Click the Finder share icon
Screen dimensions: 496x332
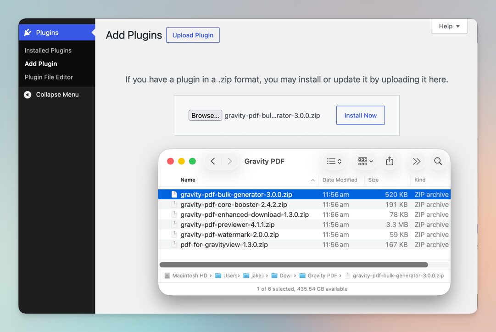pos(390,162)
